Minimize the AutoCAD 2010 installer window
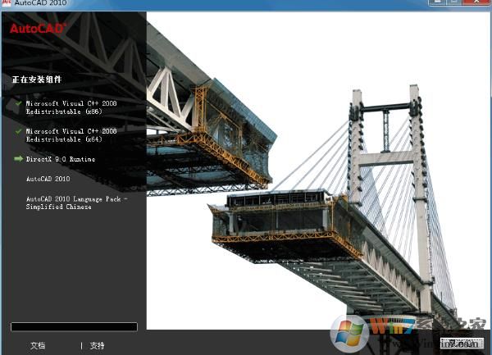The width and height of the screenshot is (492, 355). (x=437, y=3)
